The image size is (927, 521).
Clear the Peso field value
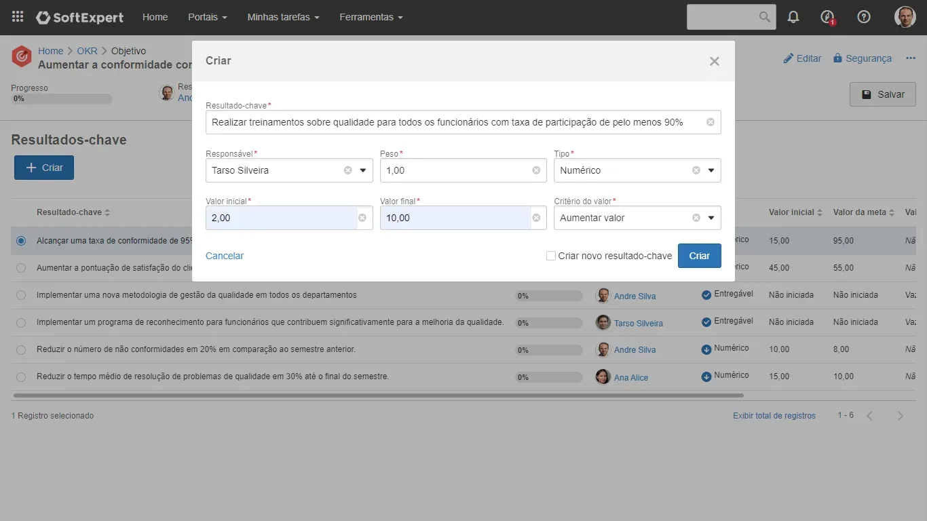536,170
